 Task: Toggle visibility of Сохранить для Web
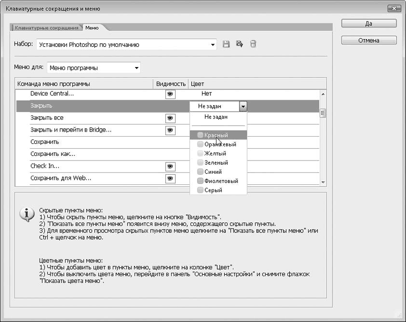coord(170,178)
